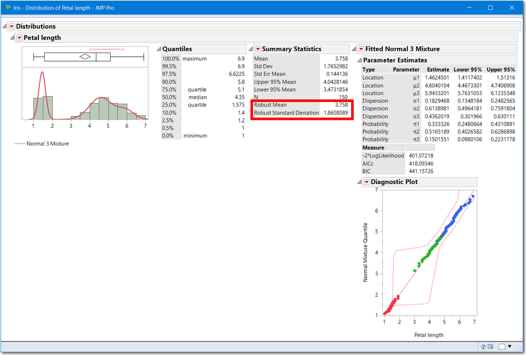Open the dropdown arrow beside the status bar checkbox
The width and height of the screenshot is (526, 355).
tap(510, 347)
